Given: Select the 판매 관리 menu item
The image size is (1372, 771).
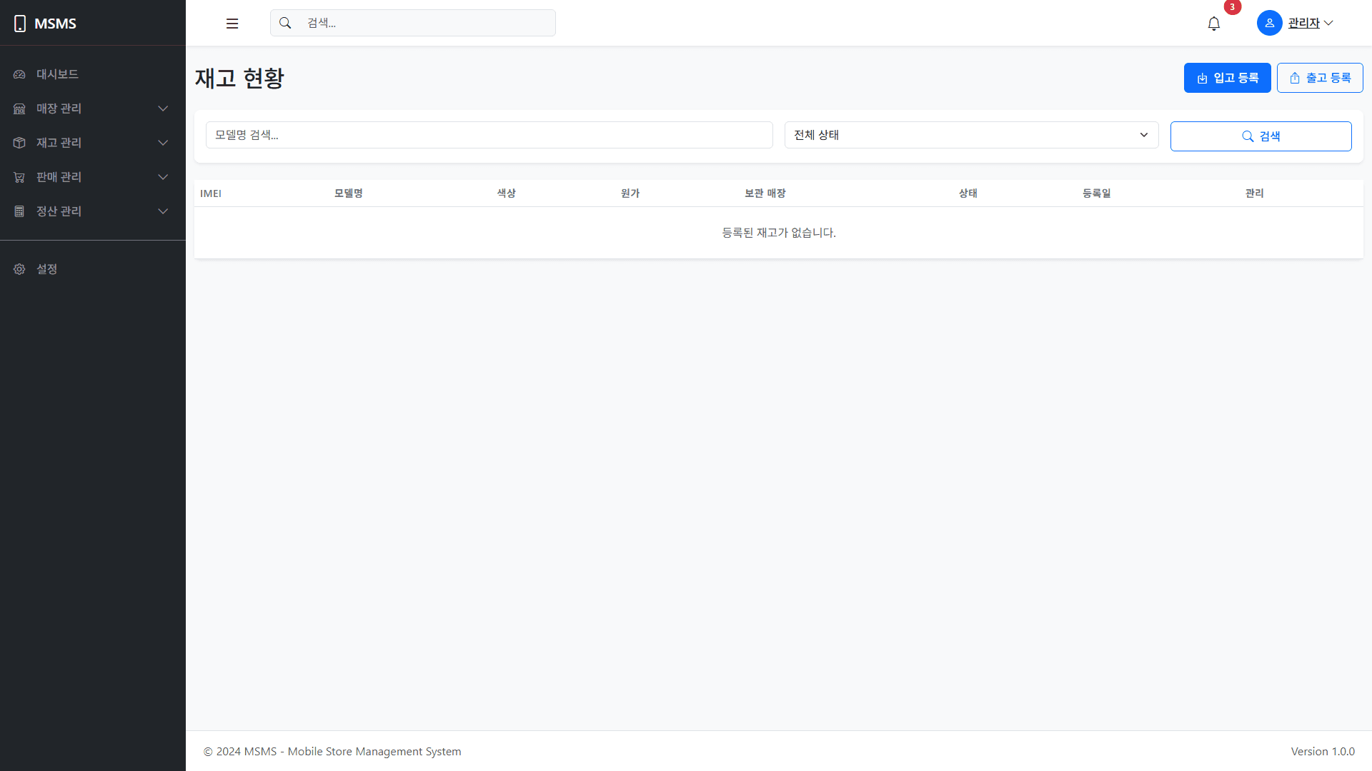Looking at the screenshot, I should (59, 177).
